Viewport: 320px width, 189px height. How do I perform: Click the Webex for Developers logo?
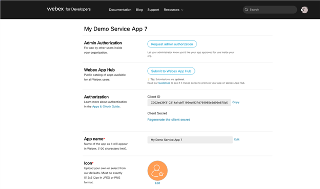pos(69,9)
